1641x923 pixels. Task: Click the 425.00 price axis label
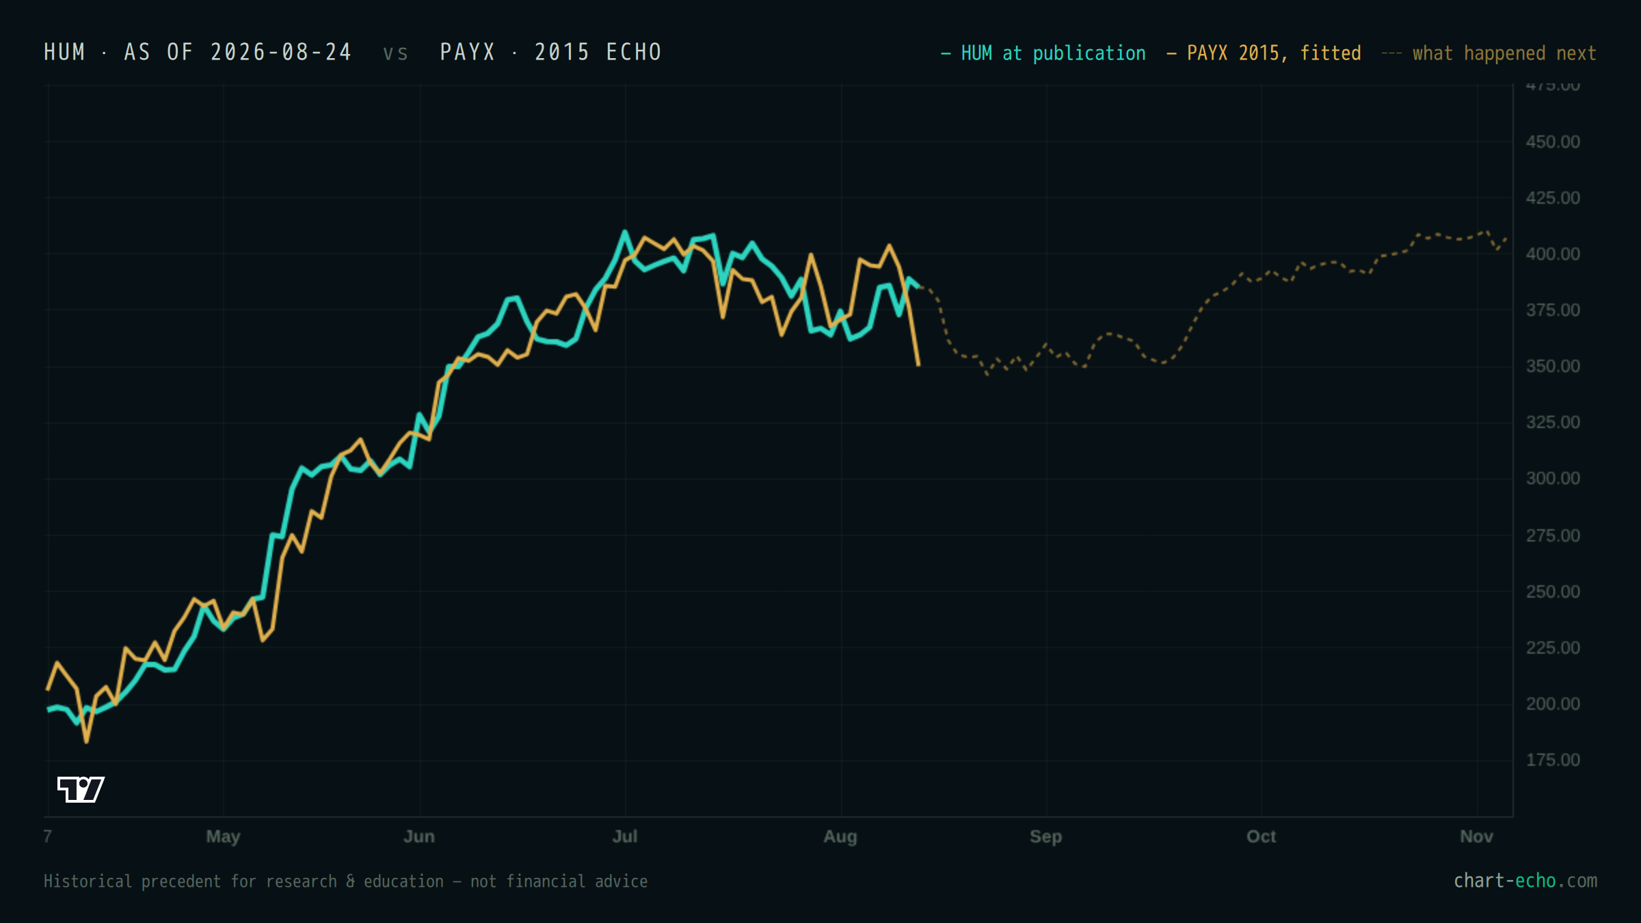1553,198
